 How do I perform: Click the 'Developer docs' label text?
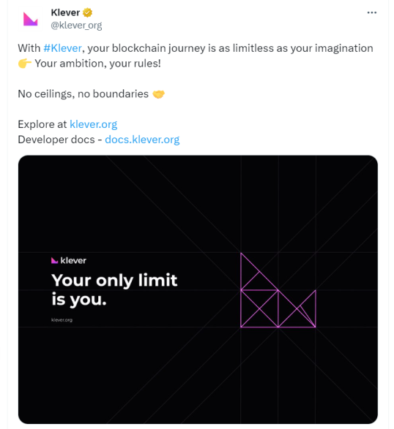56,140
